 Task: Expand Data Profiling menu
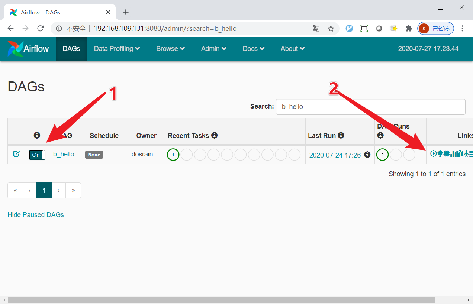117,49
